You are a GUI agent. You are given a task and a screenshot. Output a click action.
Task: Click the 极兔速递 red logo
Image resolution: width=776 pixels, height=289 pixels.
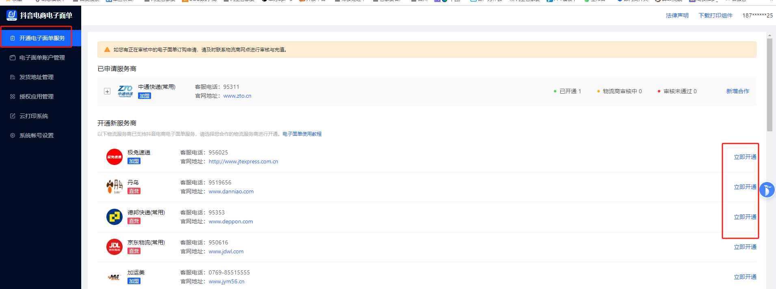[x=115, y=157]
